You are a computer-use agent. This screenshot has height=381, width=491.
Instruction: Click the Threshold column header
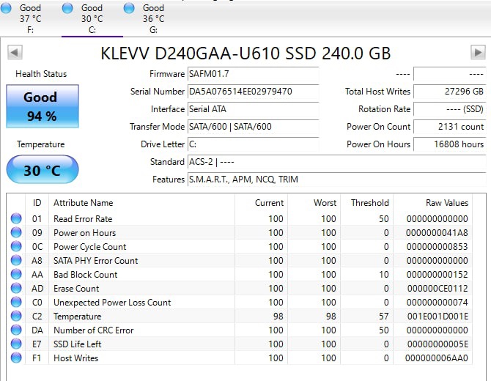(x=366, y=203)
